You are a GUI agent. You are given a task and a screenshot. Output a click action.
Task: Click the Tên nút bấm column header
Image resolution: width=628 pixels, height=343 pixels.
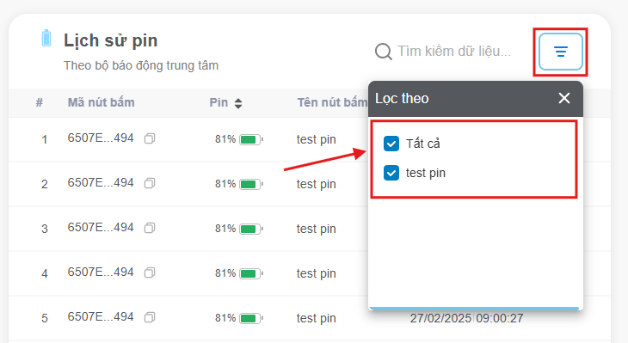[x=332, y=102]
